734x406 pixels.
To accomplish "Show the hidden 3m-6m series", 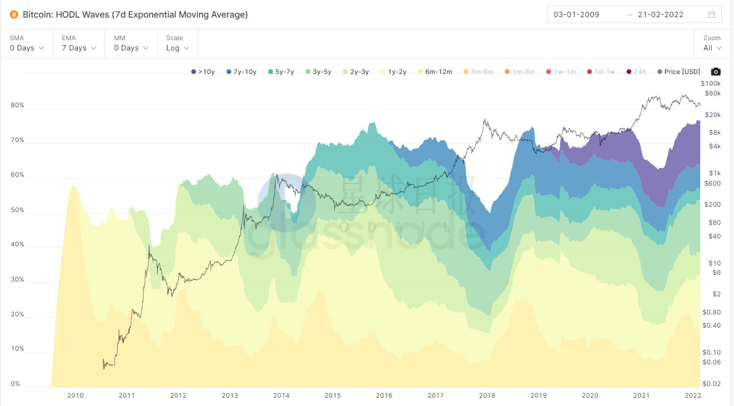I will point(478,72).
